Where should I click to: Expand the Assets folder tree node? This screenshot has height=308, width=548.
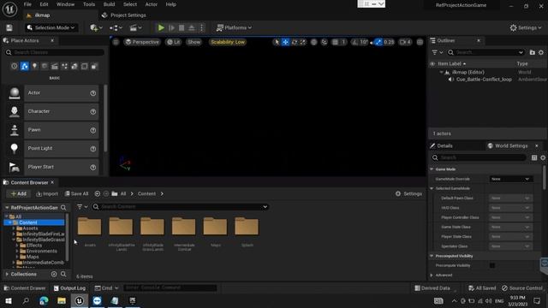click(x=14, y=228)
